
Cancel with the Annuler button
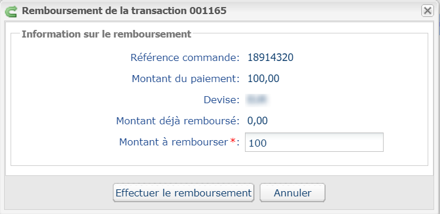(293, 193)
